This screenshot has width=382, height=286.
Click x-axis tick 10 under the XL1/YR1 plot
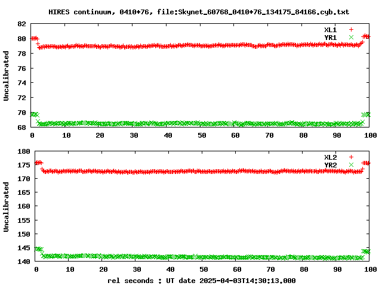click(66, 135)
